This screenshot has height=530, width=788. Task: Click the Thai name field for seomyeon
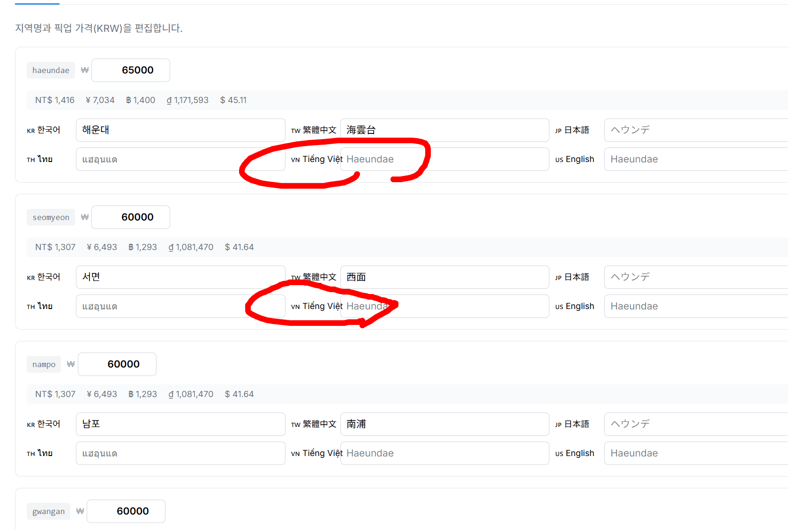[180, 306]
